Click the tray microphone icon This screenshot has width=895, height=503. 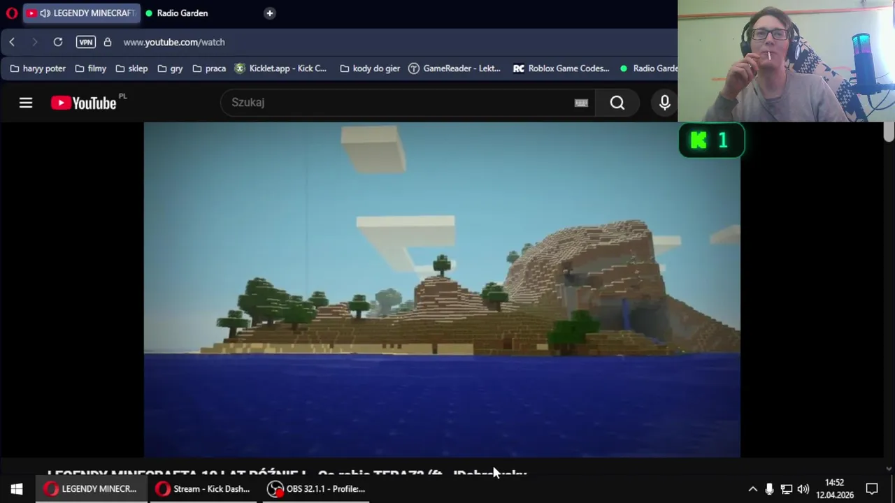coord(769,489)
